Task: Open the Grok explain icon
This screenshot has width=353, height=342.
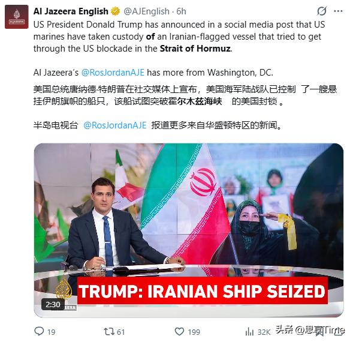Action: click(322, 11)
